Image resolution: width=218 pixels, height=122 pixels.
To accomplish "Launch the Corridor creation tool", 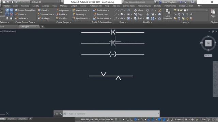I will [x=61, y=18].
